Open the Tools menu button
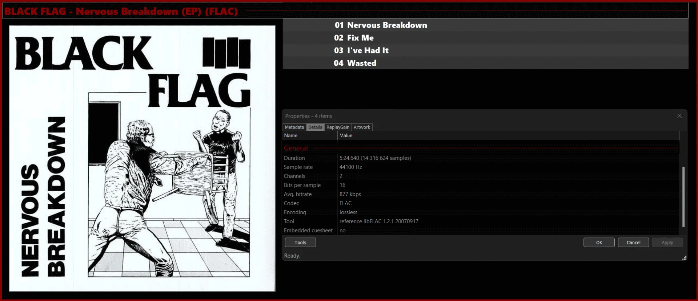Screen dimensions: 698x301 coord(300,243)
